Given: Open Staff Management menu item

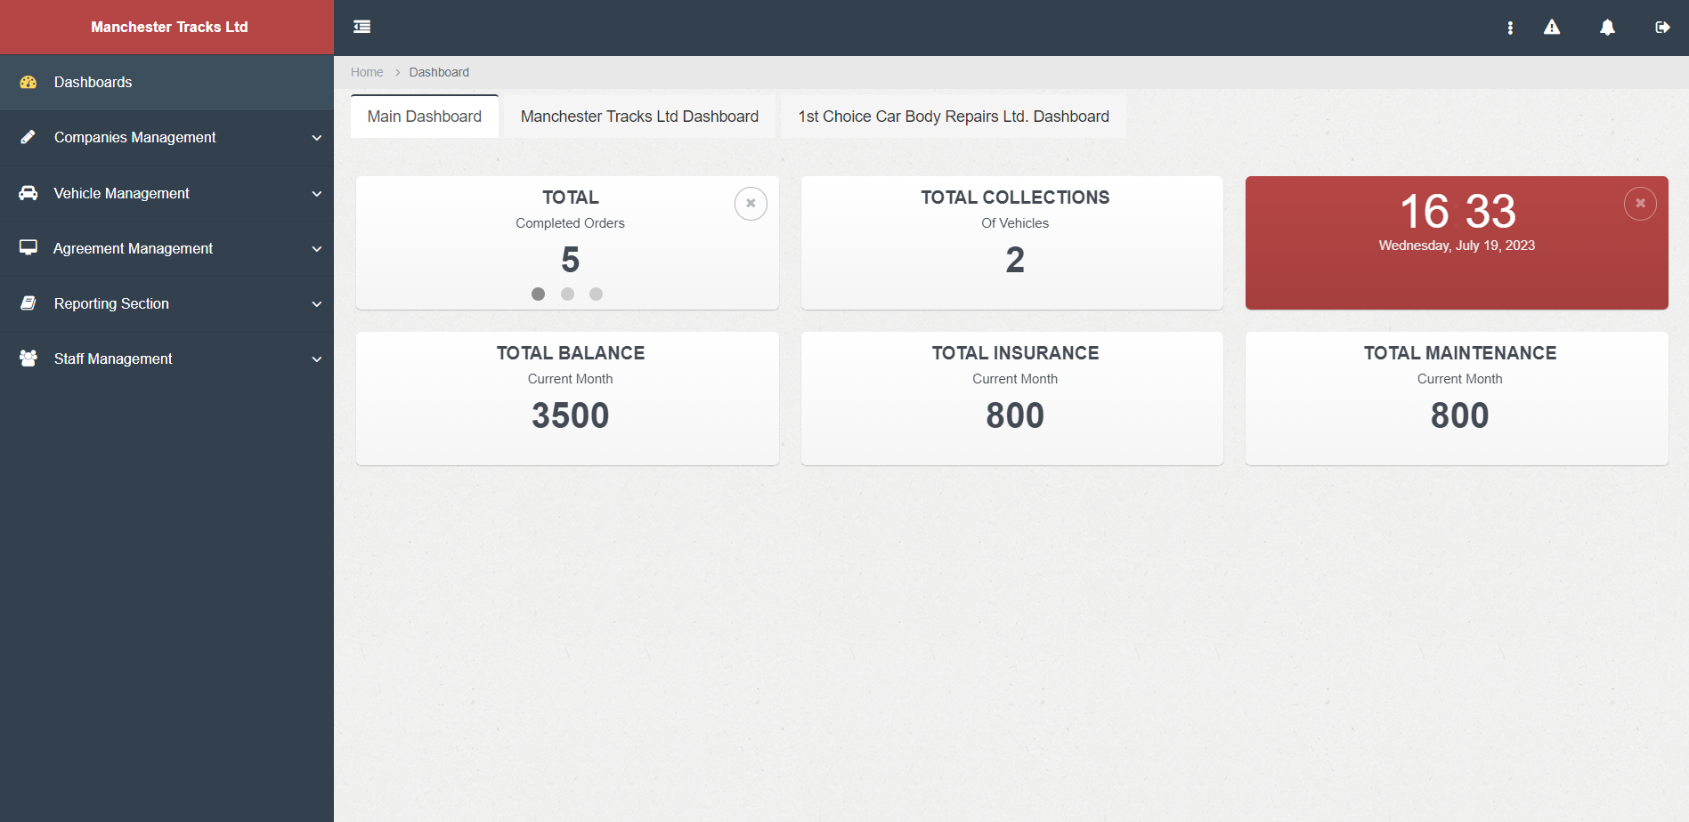Looking at the screenshot, I should [166, 359].
